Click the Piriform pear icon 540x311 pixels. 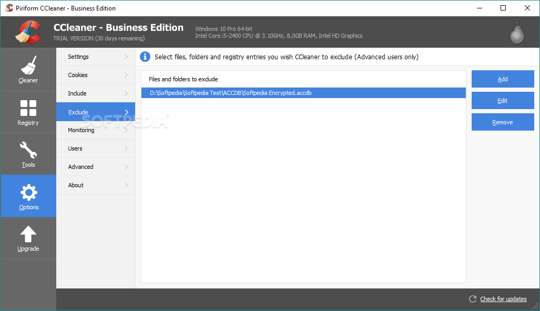(517, 33)
